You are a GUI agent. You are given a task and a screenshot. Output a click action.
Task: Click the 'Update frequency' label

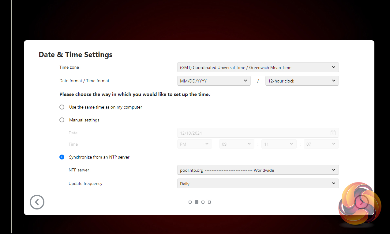85,183
